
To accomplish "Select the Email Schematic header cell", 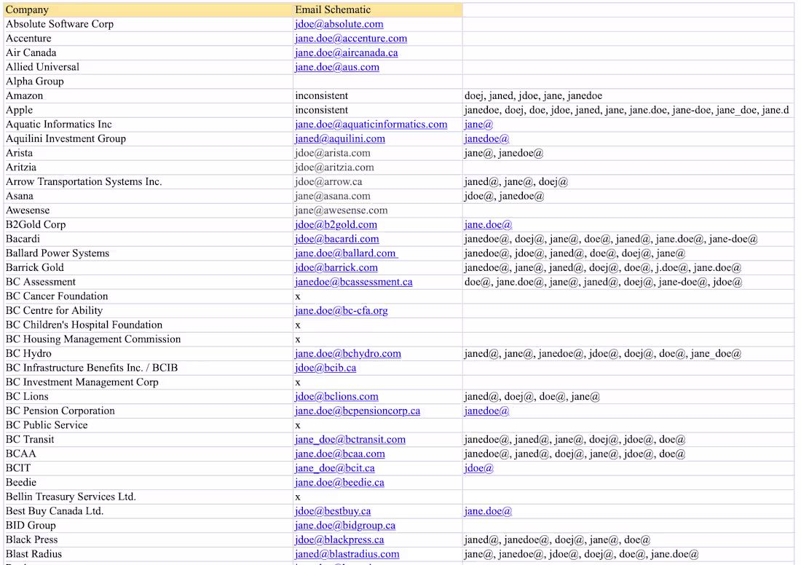I will pyautogui.click(x=376, y=9).
